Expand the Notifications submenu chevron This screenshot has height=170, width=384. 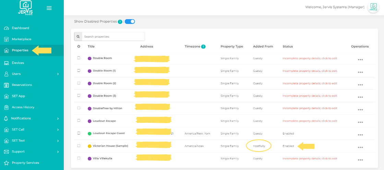pyautogui.click(x=58, y=118)
